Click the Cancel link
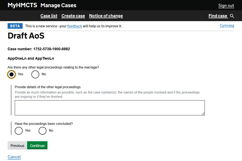Image resolution: width=242 pixels, height=161 pixels. tap(14, 157)
